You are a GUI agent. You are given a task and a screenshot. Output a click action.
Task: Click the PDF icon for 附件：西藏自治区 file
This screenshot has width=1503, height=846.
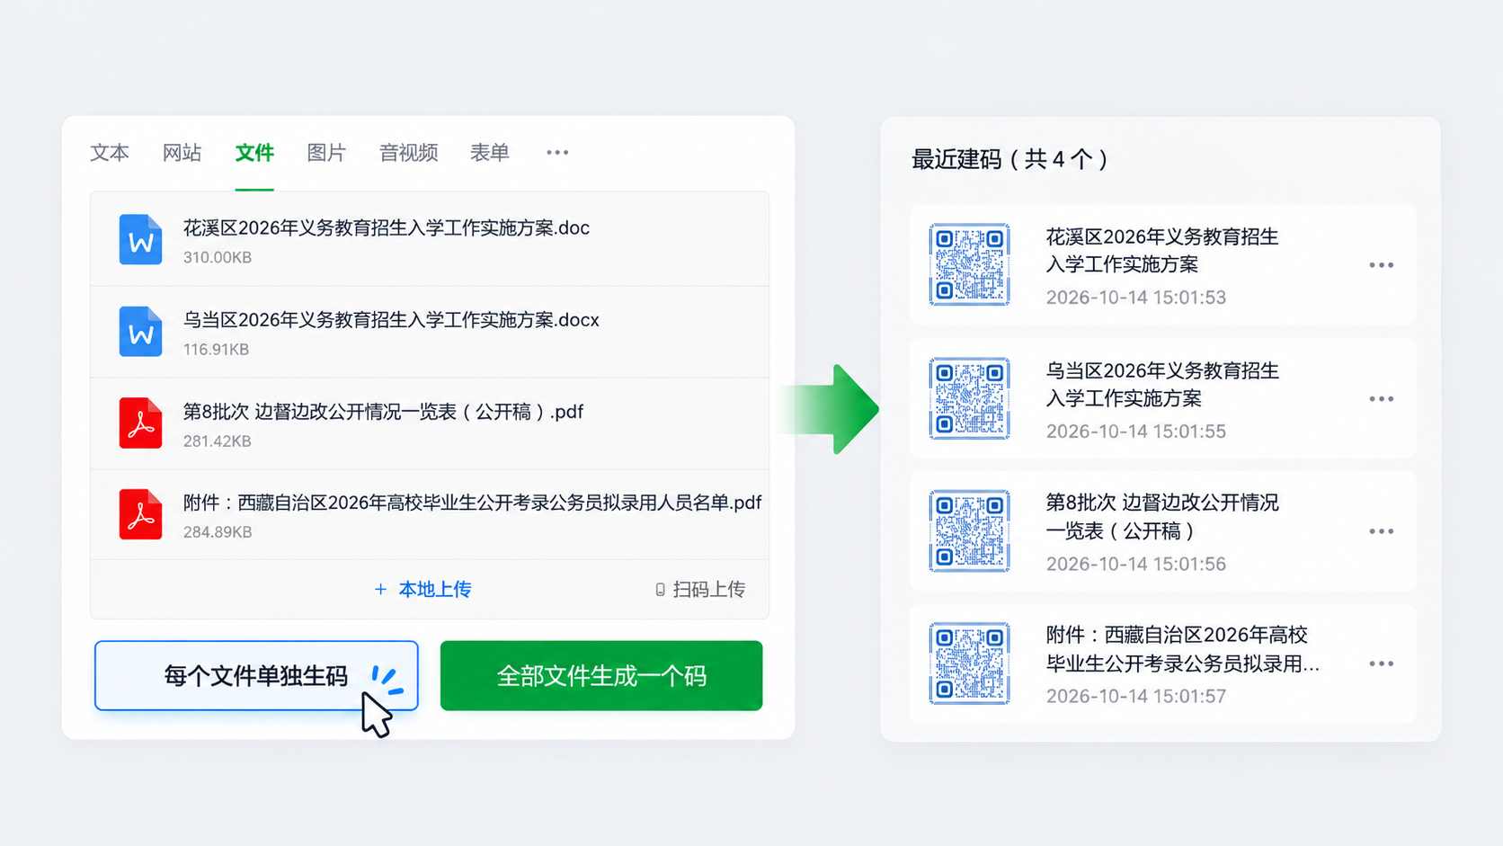pyautogui.click(x=140, y=514)
